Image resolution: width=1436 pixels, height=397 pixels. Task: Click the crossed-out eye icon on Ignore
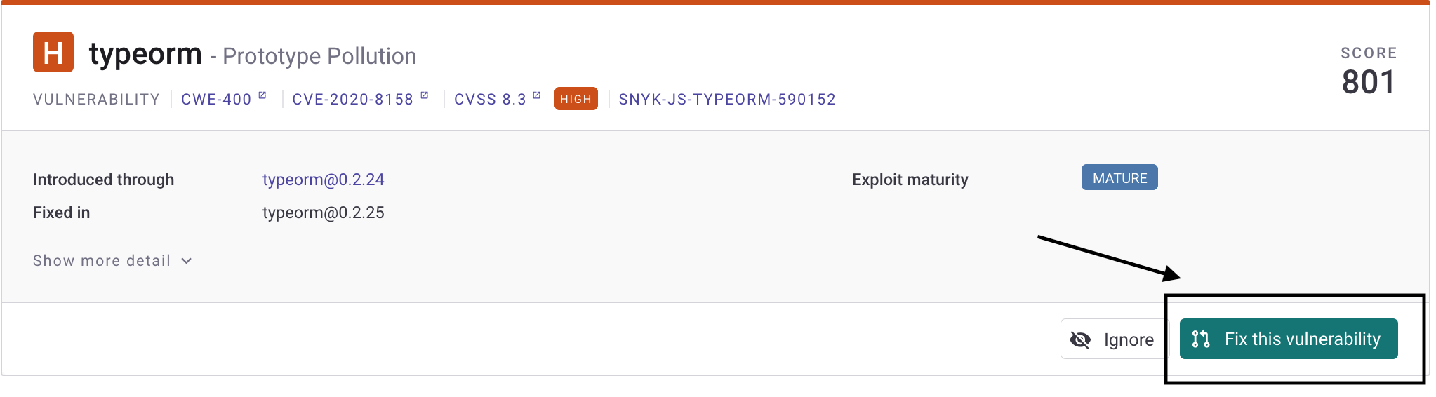coord(1080,340)
